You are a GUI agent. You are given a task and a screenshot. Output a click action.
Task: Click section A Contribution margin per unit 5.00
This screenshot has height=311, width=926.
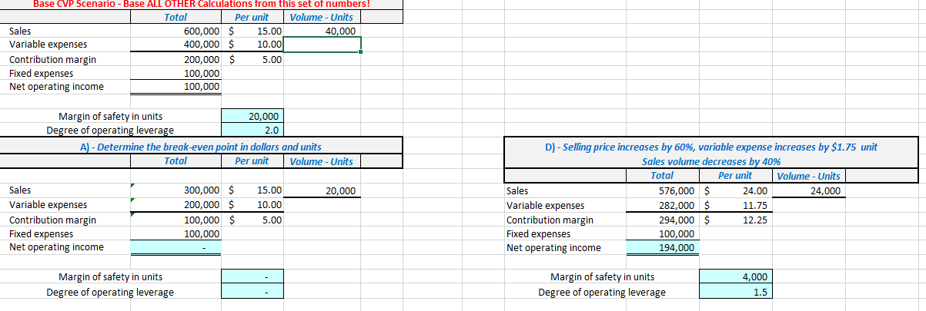pyautogui.click(x=253, y=220)
